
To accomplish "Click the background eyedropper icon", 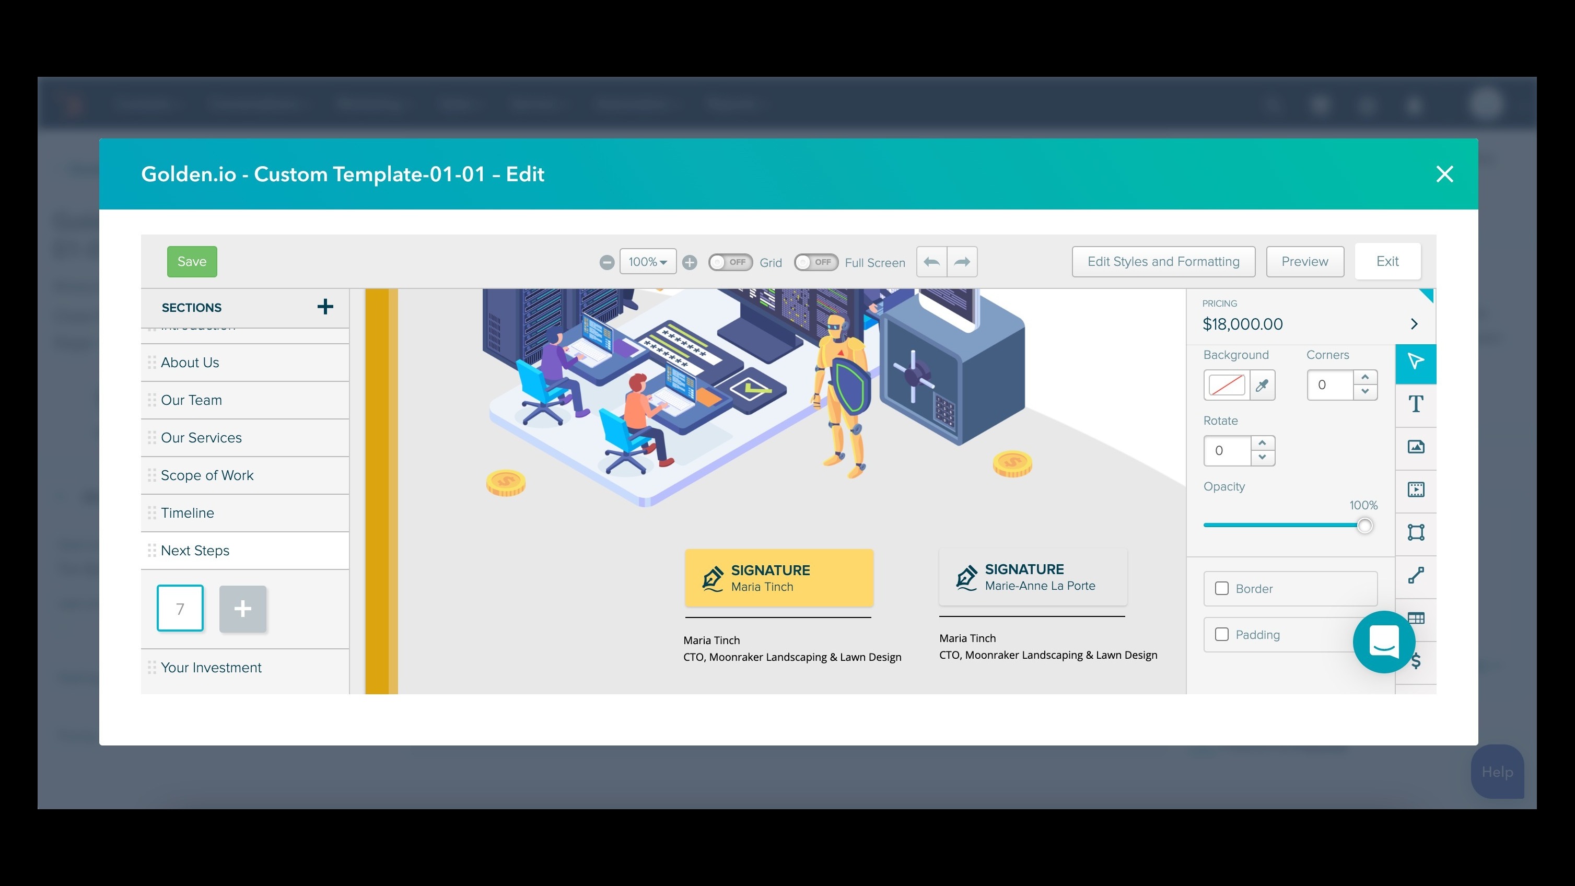I will pyautogui.click(x=1262, y=385).
